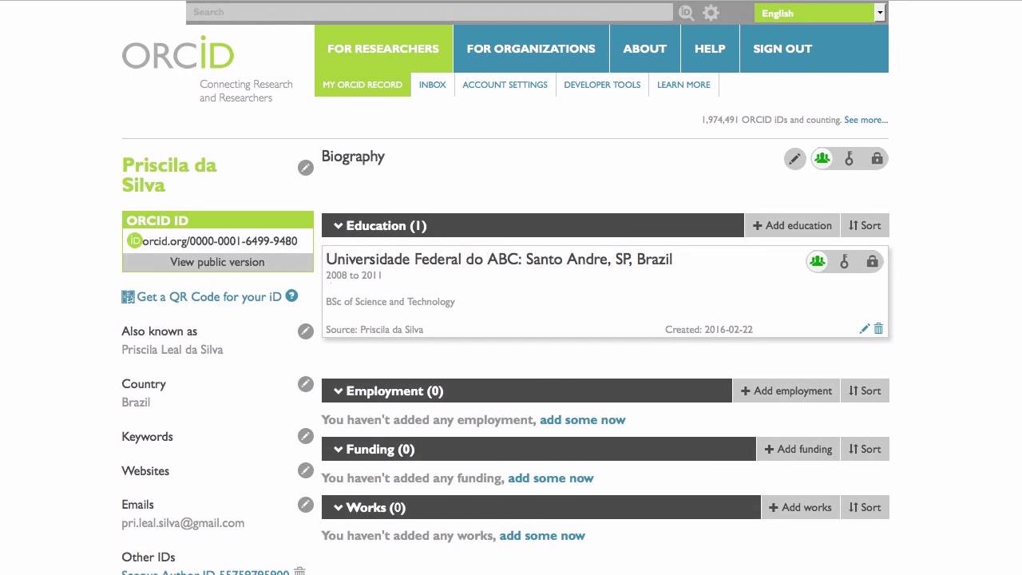Click the orcid.org/0000-0001-6499-9480 link
Screen dimensions: 1022x575
(x=220, y=241)
